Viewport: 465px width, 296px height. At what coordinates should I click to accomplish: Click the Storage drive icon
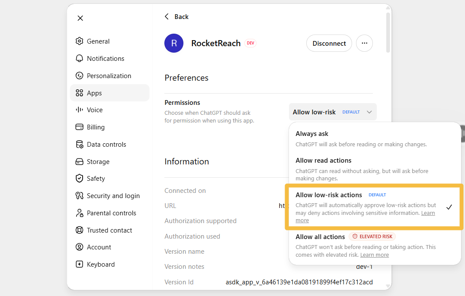79,161
